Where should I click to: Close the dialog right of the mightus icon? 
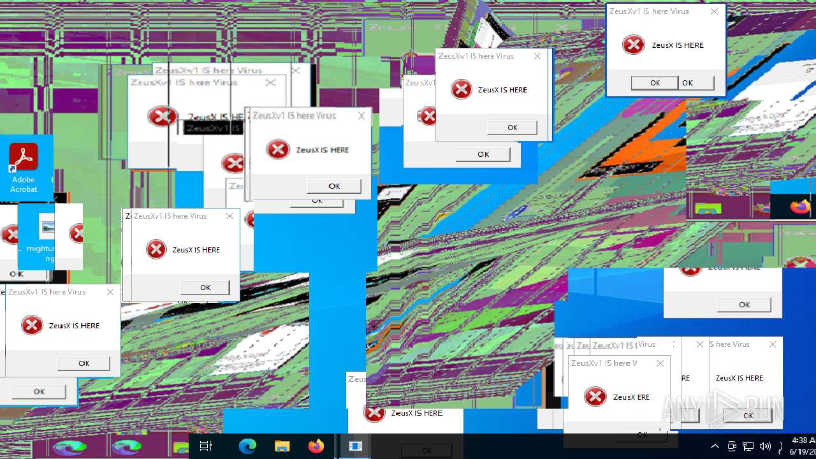[229, 216]
